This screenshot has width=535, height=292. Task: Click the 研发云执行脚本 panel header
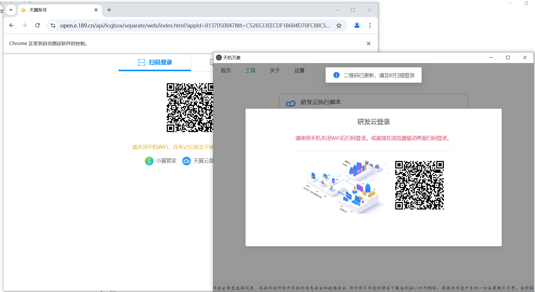point(321,102)
